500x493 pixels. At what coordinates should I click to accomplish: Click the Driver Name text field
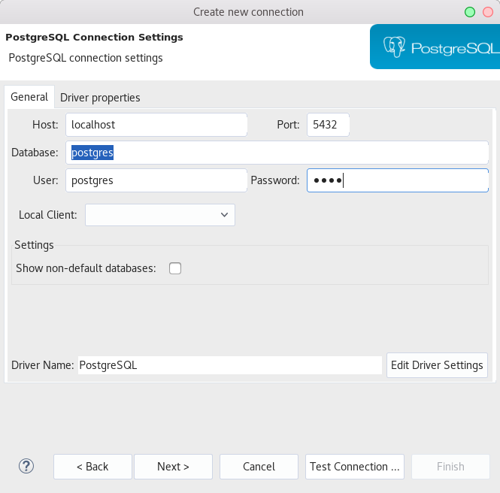point(230,365)
